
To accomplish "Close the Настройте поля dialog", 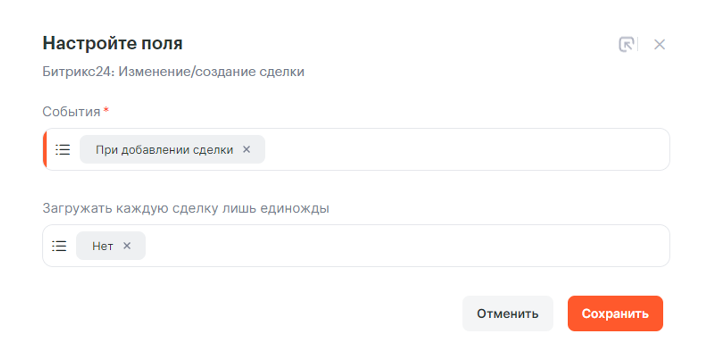I will point(659,45).
